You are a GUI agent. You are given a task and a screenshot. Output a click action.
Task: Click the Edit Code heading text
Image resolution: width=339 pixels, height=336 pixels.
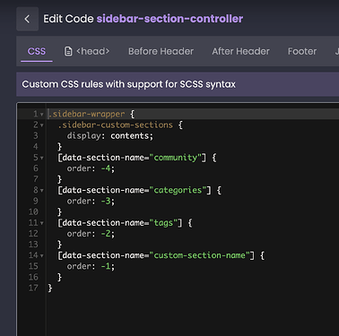[x=68, y=19]
